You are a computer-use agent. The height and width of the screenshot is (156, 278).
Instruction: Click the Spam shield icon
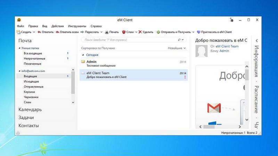[124, 32]
